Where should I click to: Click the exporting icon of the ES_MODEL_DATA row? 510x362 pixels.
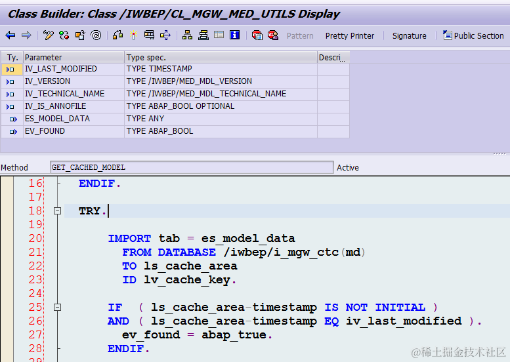click(13, 119)
